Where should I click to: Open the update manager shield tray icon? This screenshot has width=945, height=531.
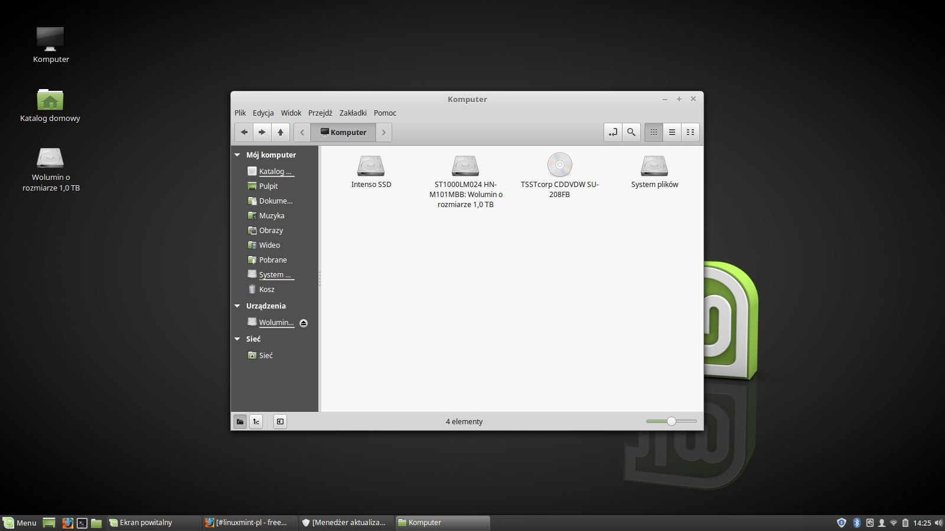[842, 523]
